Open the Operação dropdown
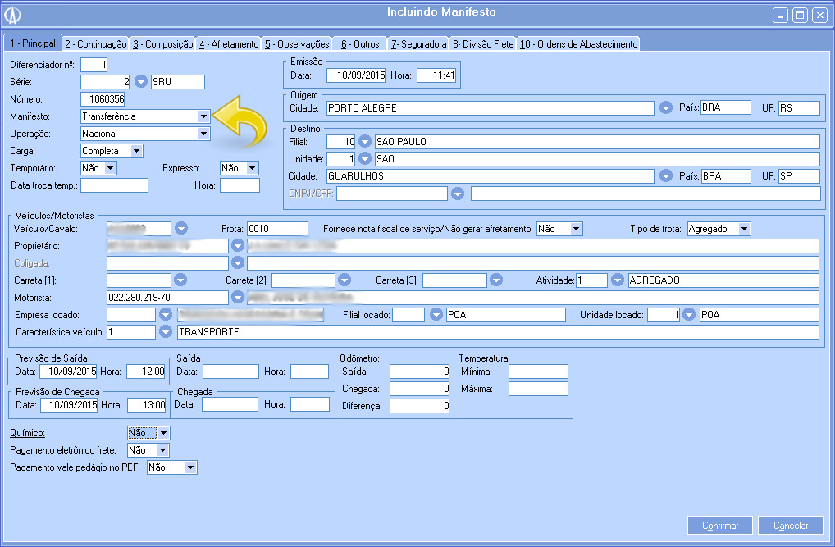The height and width of the screenshot is (547, 835). pos(203,134)
